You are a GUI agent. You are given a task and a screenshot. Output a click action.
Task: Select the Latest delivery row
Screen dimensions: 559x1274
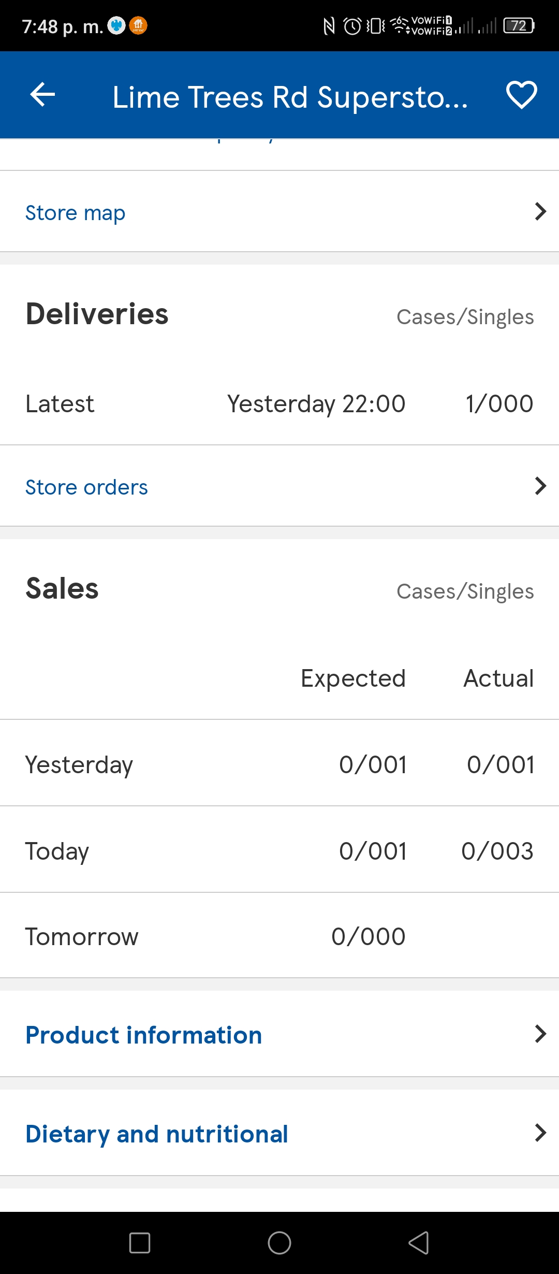[x=279, y=403]
